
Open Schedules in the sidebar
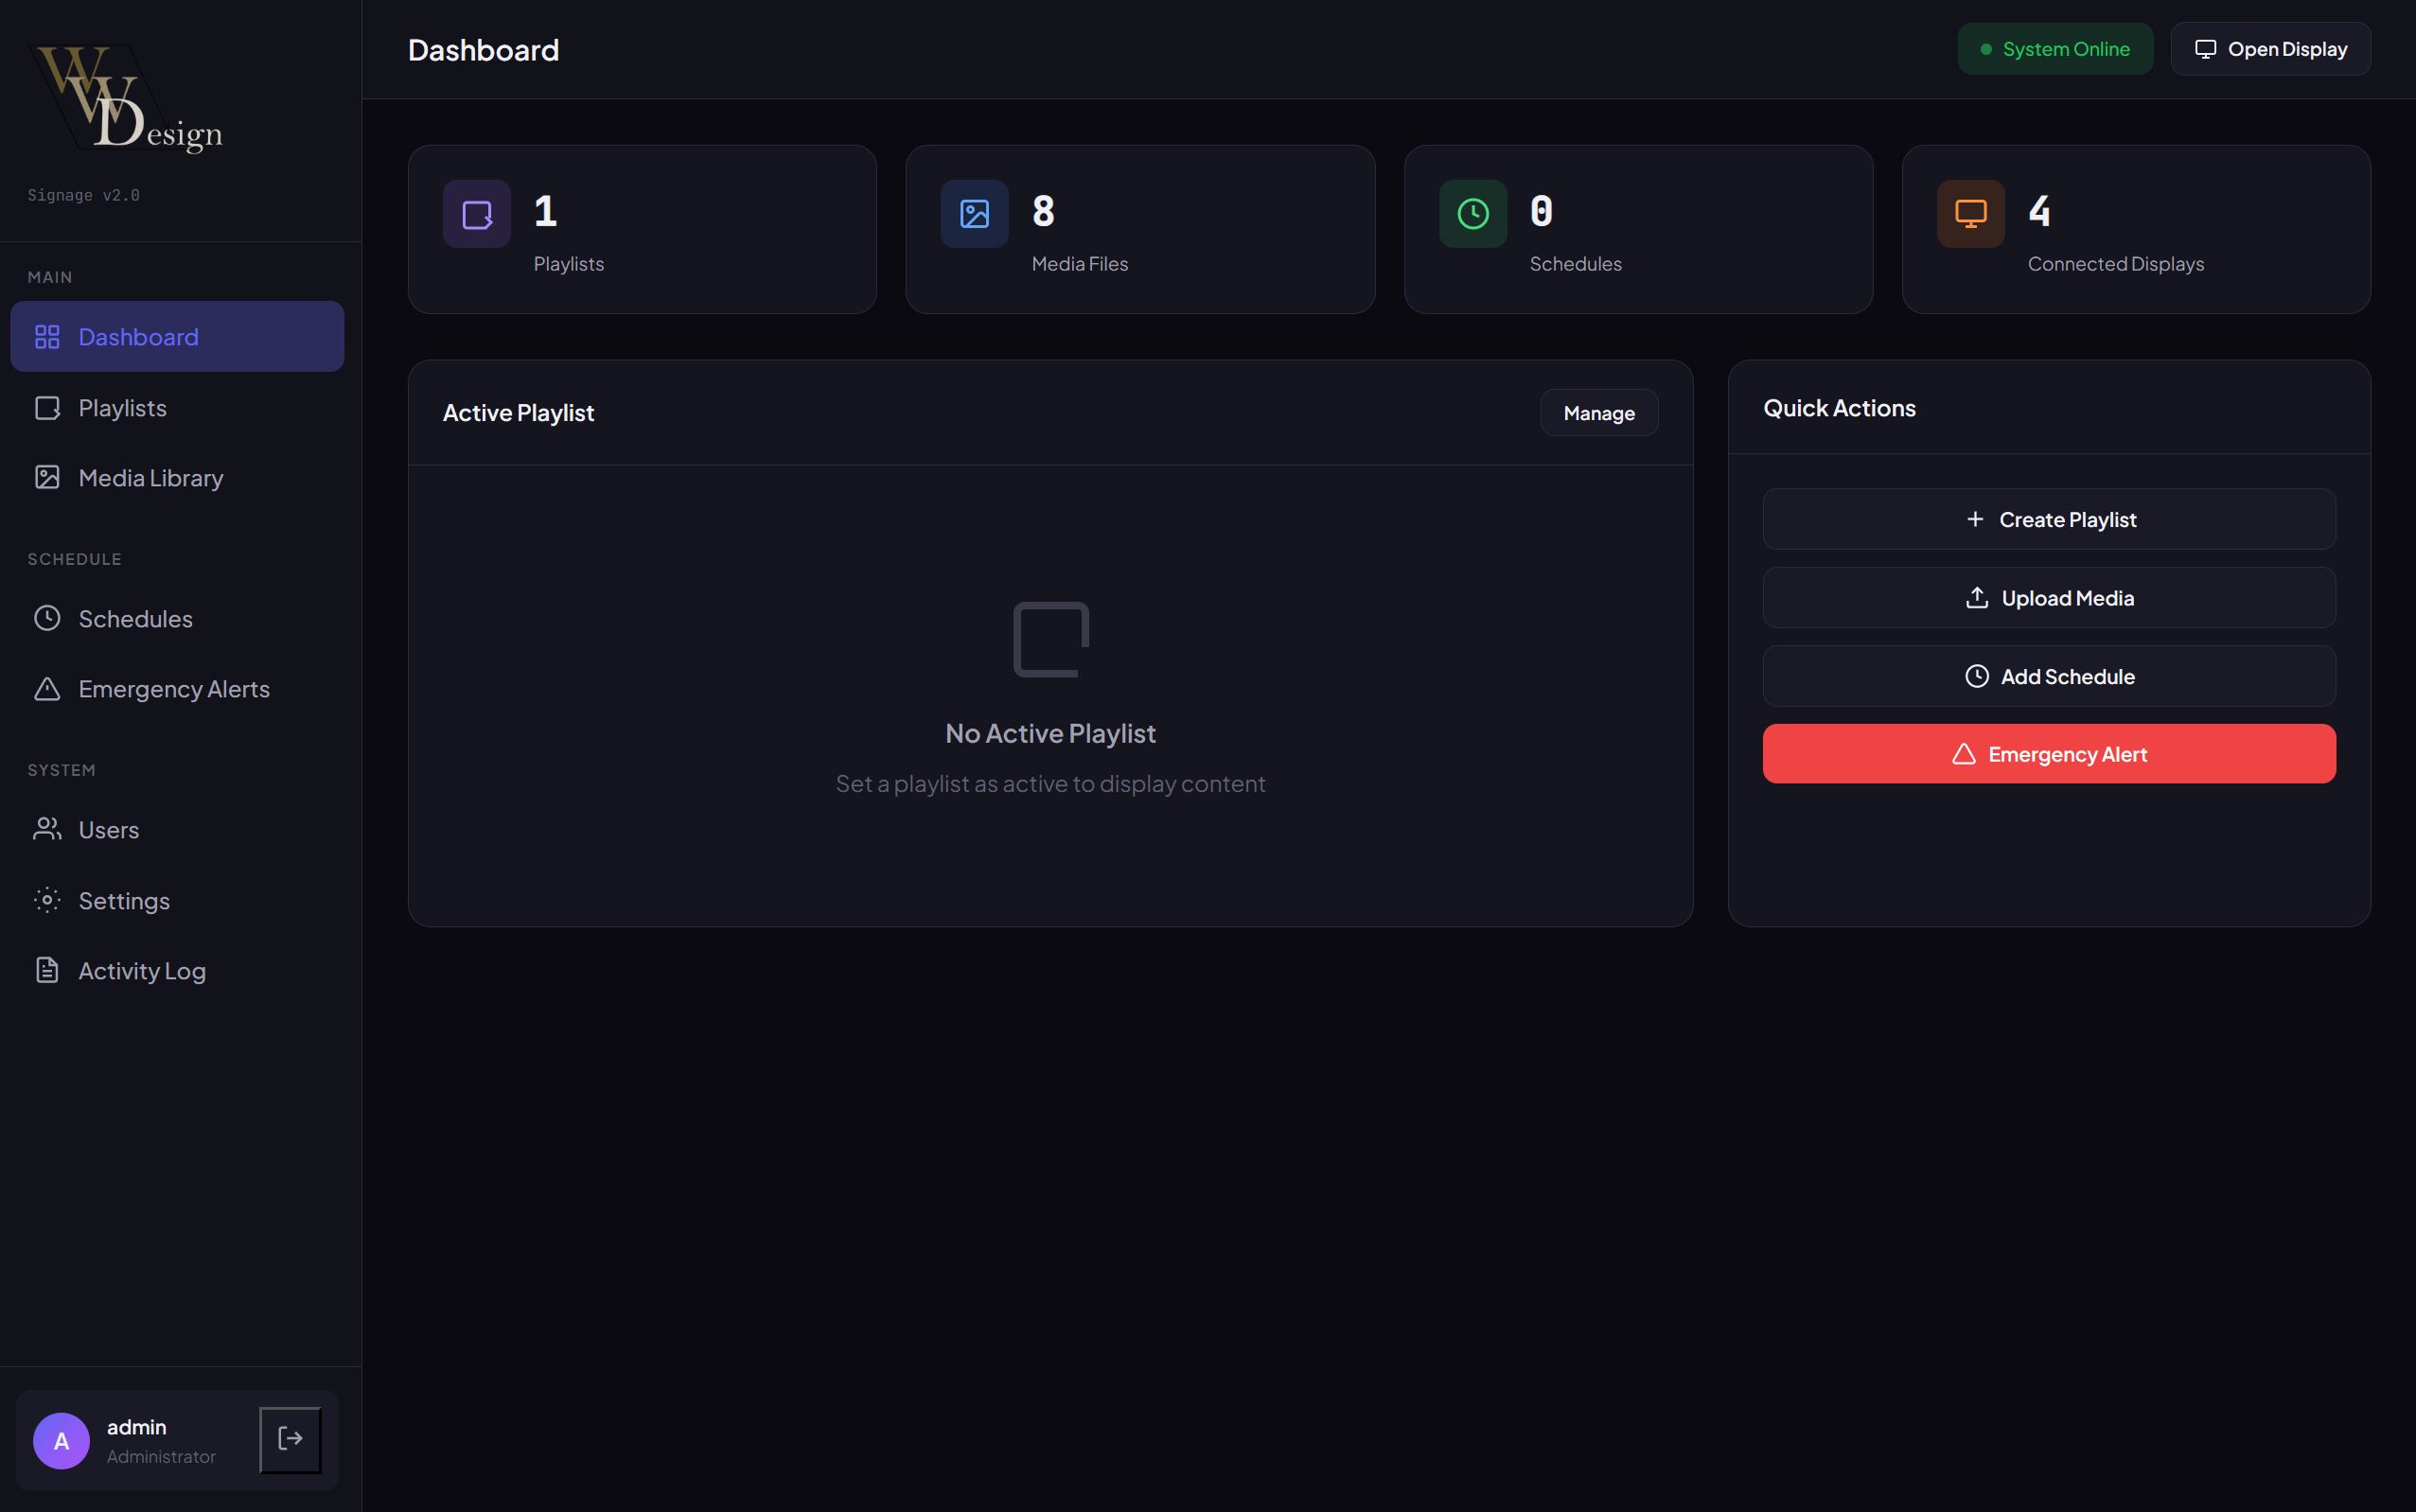tap(135, 619)
